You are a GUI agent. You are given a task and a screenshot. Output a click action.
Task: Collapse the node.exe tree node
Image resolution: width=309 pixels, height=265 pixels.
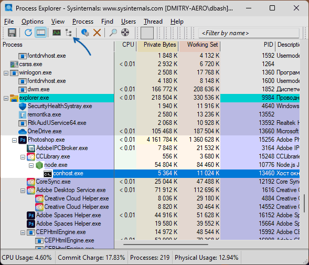[31, 166]
